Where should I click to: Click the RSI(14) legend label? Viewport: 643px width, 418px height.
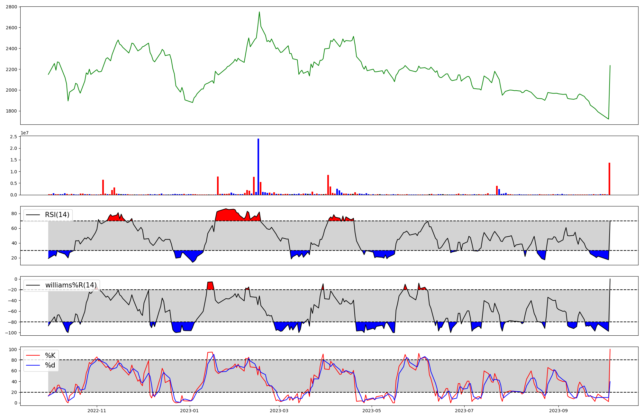pyautogui.click(x=57, y=215)
